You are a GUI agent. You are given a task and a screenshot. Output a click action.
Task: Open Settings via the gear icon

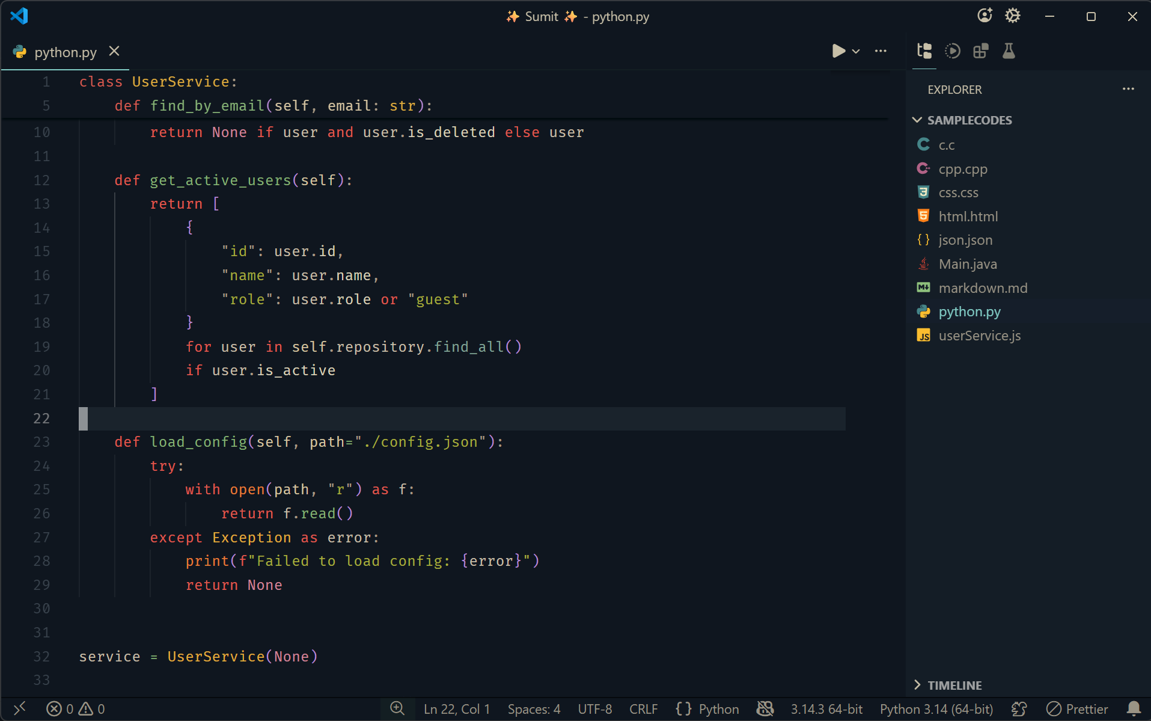tap(1013, 16)
